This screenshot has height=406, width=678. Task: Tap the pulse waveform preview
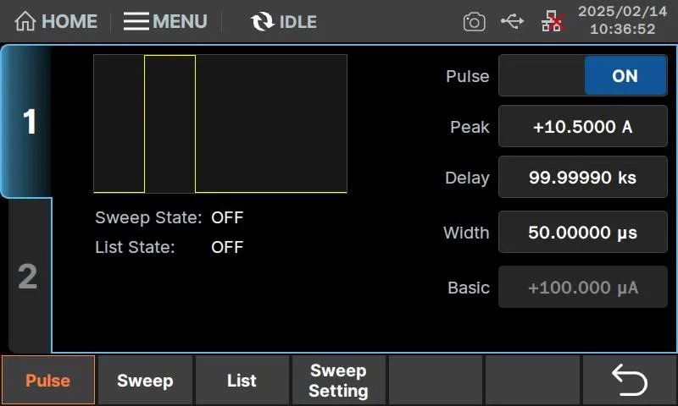tap(220, 123)
